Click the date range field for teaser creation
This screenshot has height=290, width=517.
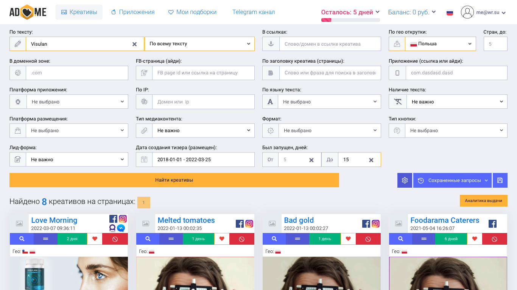[x=203, y=159]
